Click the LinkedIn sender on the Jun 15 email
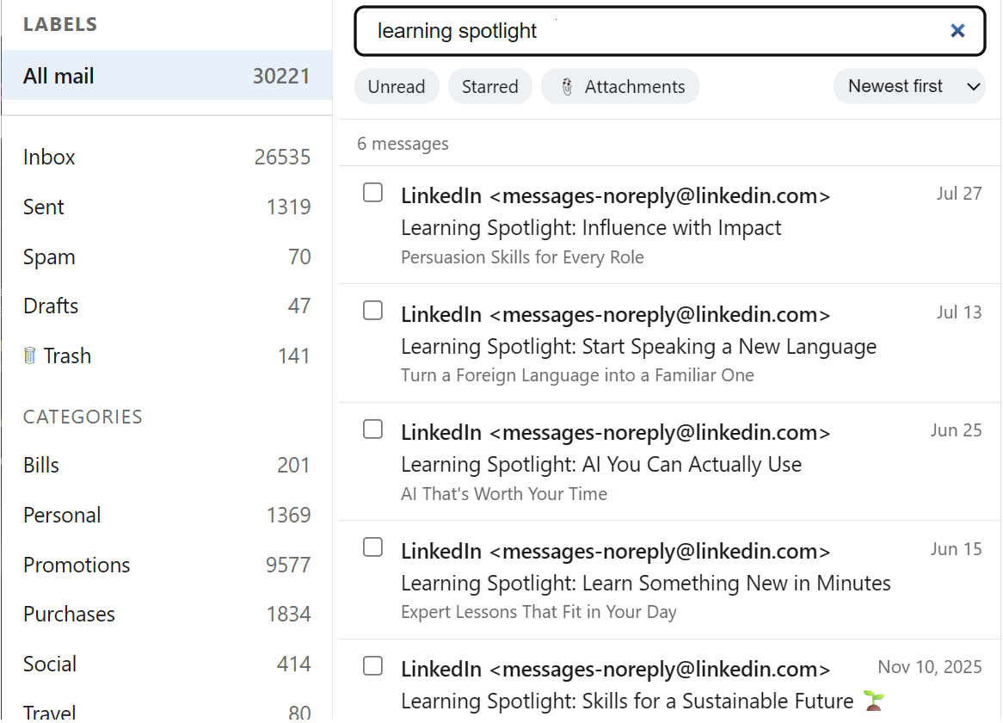 (615, 551)
